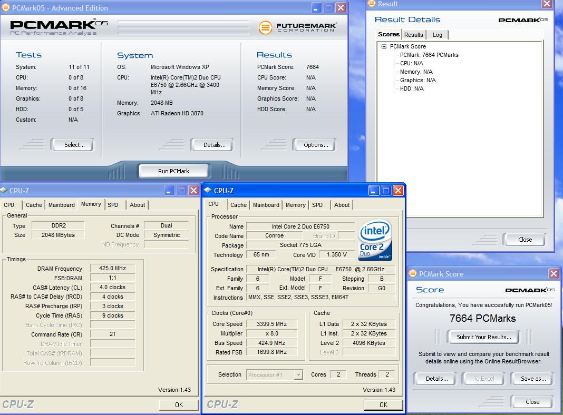Click the DRAM Frequency 425.0 MHz field

tap(112, 268)
